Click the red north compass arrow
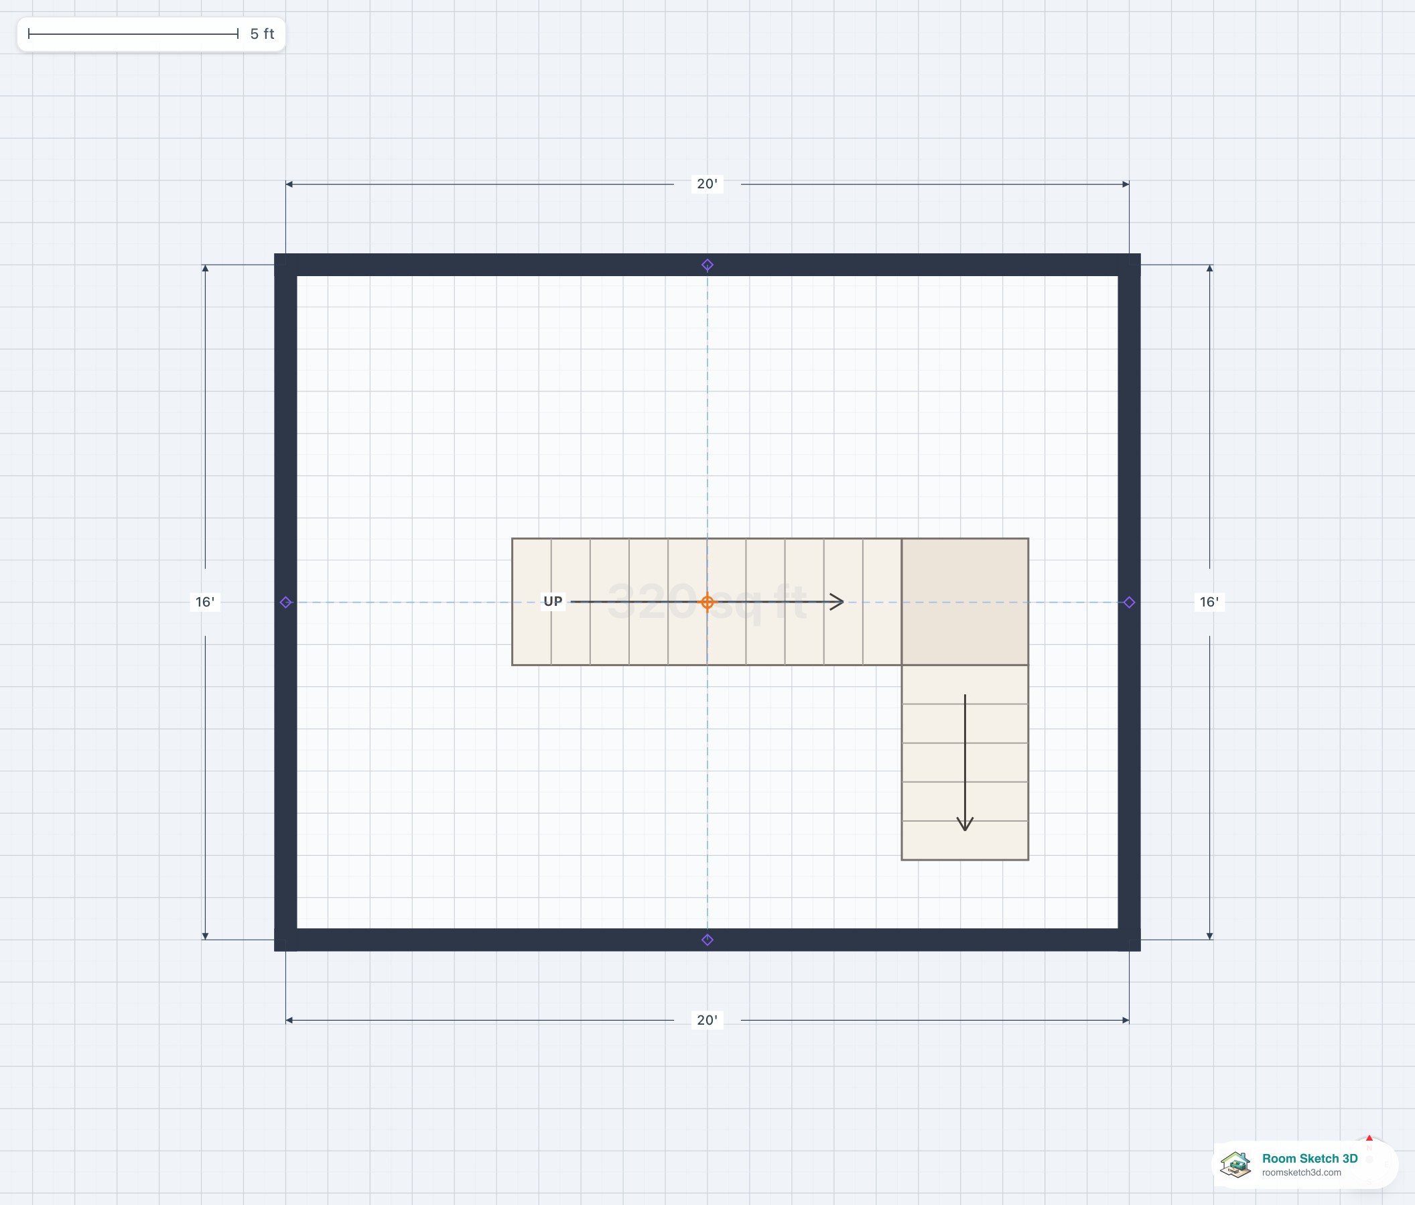This screenshot has width=1415, height=1205. click(x=1369, y=1139)
